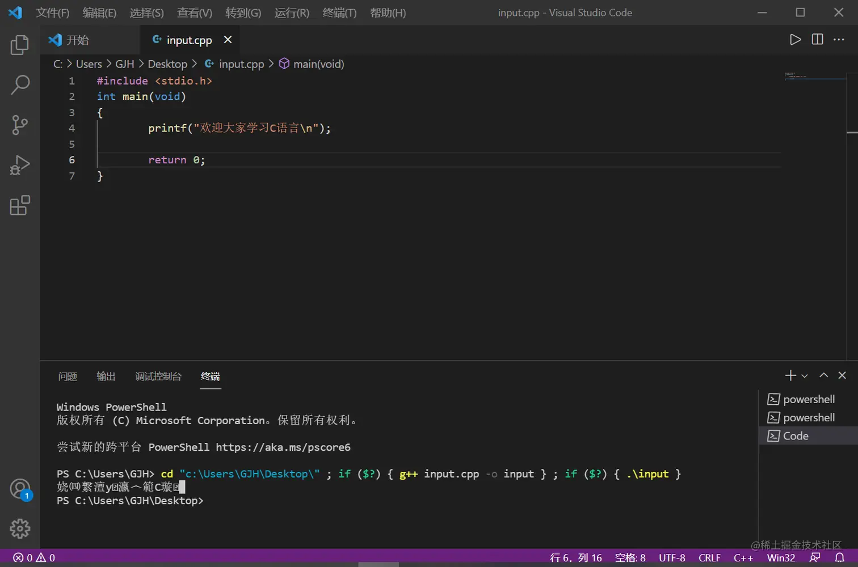This screenshot has height=567, width=858.
Task: Click the code minimap preview
Action: (x=814, y=76)
